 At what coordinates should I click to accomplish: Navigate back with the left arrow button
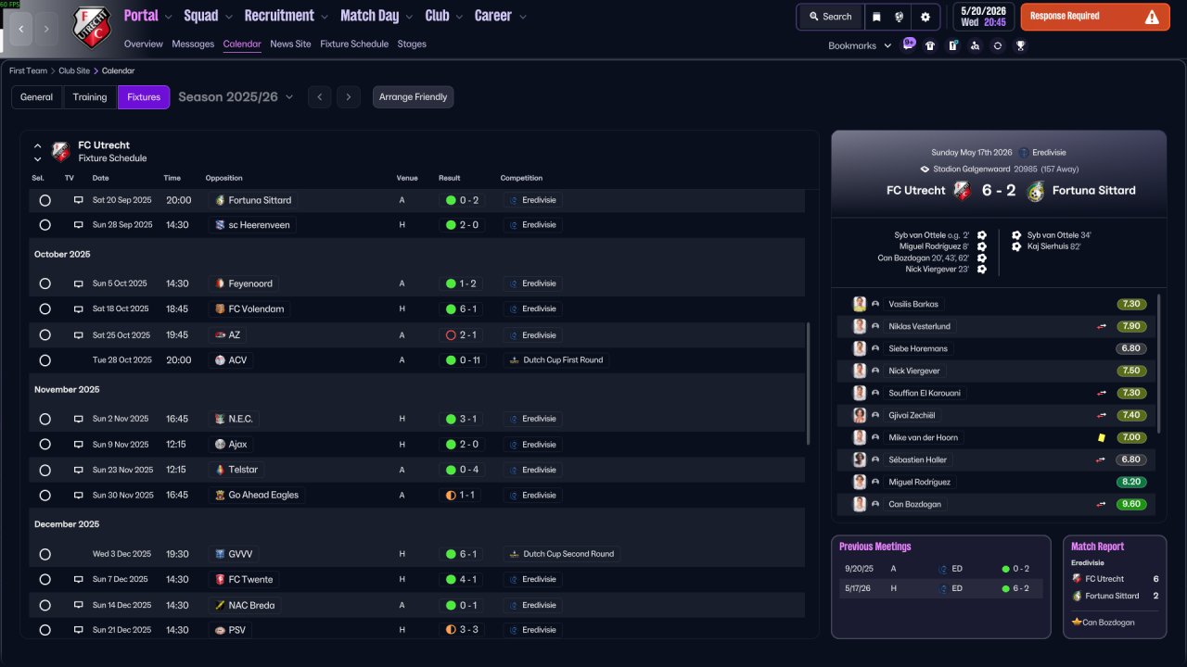point(20,29)
